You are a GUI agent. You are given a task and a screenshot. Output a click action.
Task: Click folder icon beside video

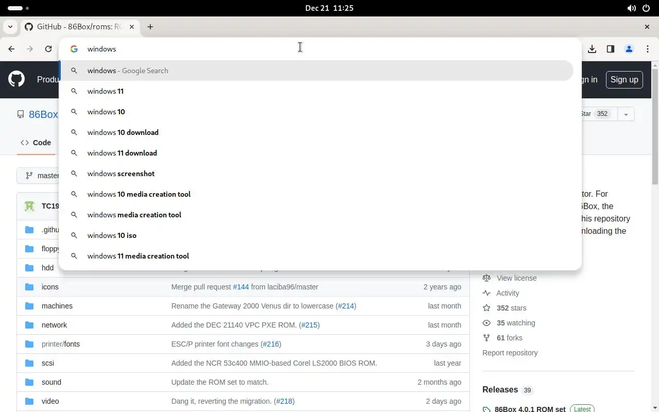click(29, 401)
